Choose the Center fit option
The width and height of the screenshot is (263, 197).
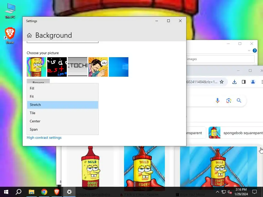(x=63, y=121)
